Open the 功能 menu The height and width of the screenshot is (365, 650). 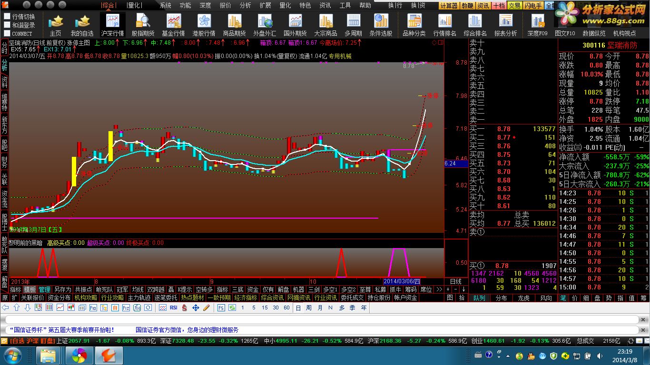click(185, 5)
